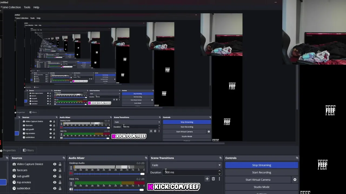Open the Help menu

click(x=36, y=7)
